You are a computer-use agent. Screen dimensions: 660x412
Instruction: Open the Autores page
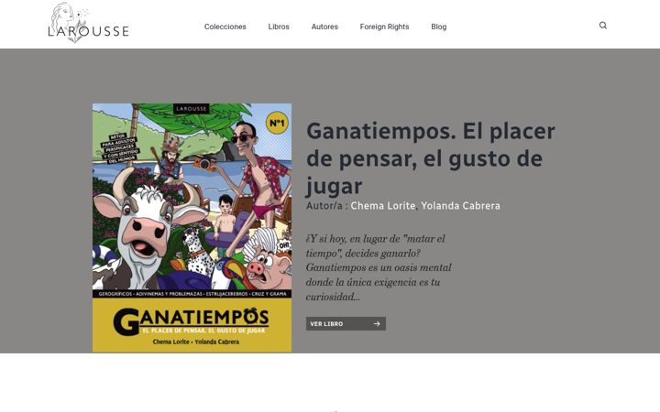pos(324,27)
